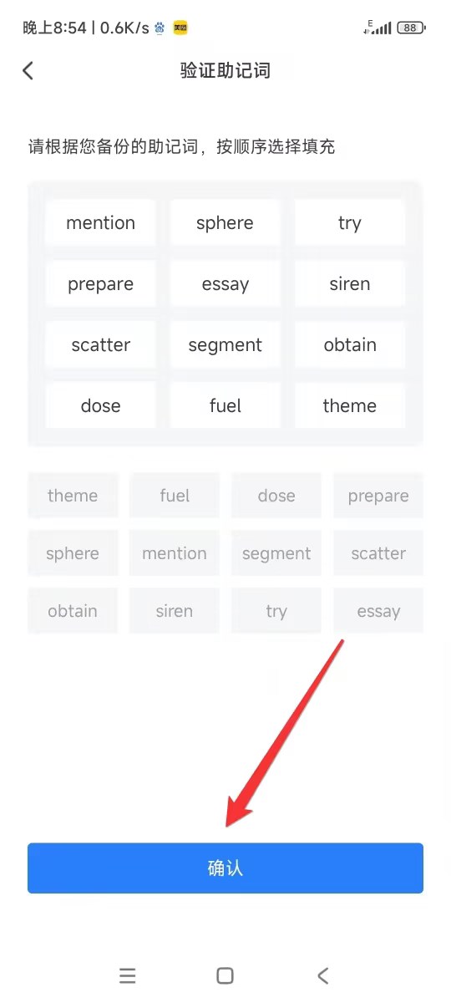
Task: Tap Android navigation back chevron
Action: [323, 975]
